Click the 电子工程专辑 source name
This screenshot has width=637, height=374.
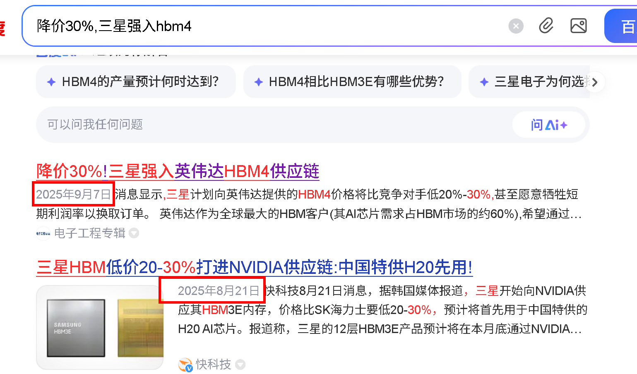pos(90,233)
